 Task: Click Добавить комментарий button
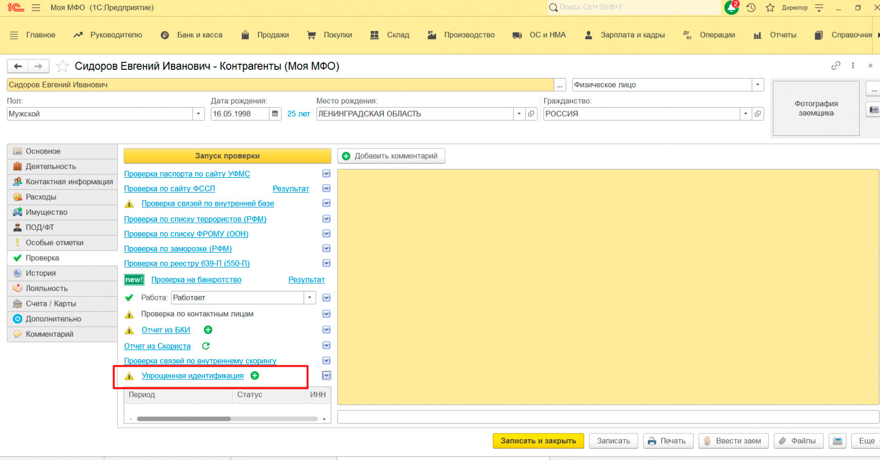pos(391,156)
